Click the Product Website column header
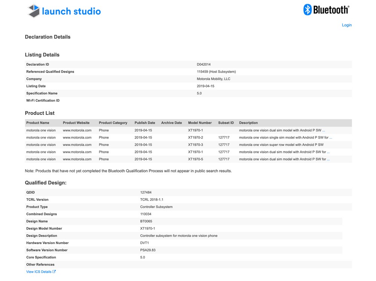This screenshot has height=281, width=376. [76, 123]
